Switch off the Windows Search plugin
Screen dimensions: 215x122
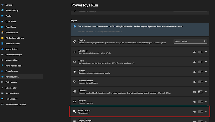(x=200, y=82)
